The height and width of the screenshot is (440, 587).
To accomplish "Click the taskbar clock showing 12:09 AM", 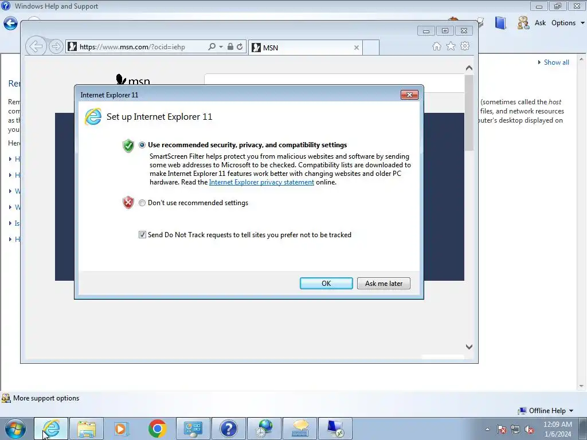I will (557, 429).
